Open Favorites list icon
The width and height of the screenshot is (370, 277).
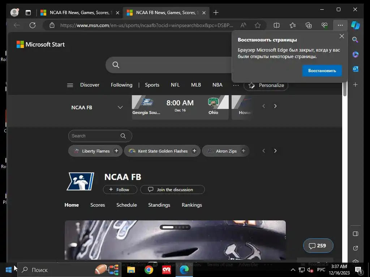[293, 25]
